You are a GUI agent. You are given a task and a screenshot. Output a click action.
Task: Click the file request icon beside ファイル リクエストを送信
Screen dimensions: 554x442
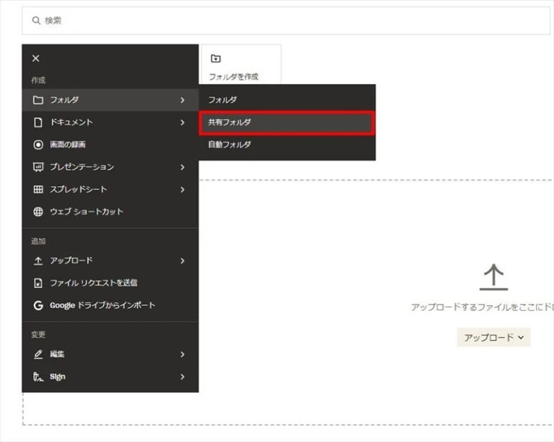(x=38, y=283)
